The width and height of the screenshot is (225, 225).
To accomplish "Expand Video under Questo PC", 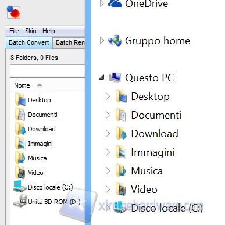I will [x=108, y=190].
